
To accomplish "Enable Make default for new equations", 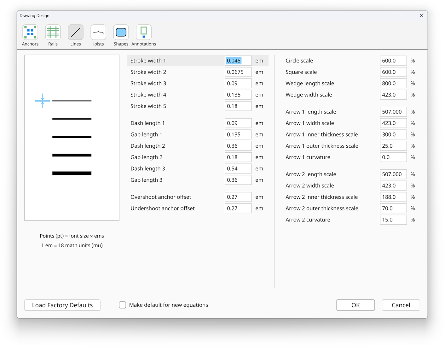I will coord(122,305).
